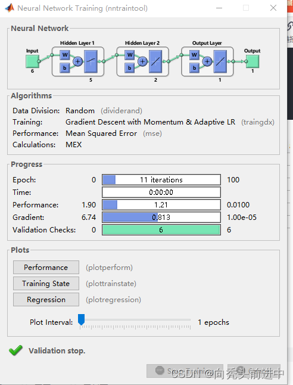Image resolution: width=293 pixels, height=385 pixels.
Task: Open the Performance plot
Action: coord(46,268)
